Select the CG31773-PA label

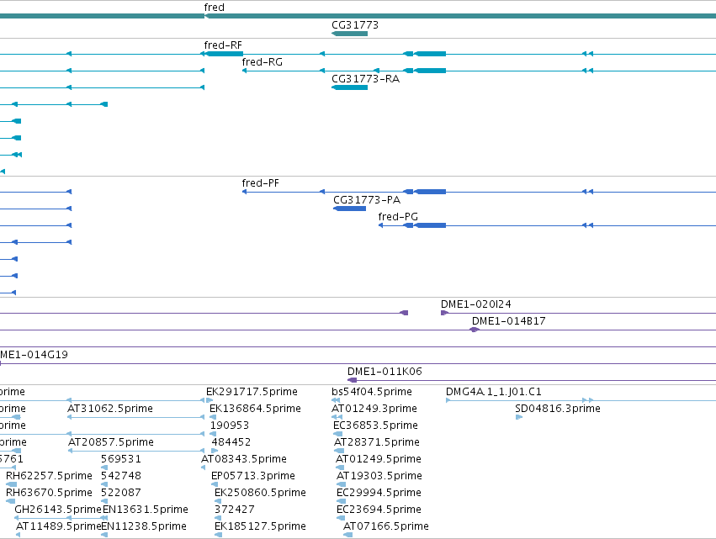pos(367,200)
